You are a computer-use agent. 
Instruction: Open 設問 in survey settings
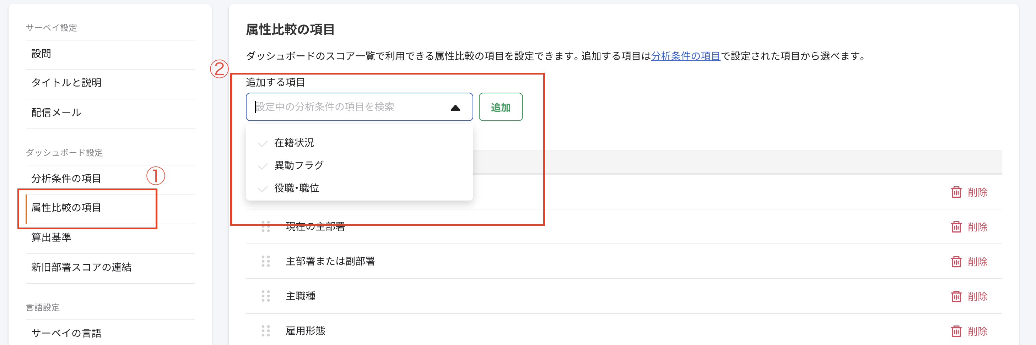pyautogui.click(x=41, y=54)
